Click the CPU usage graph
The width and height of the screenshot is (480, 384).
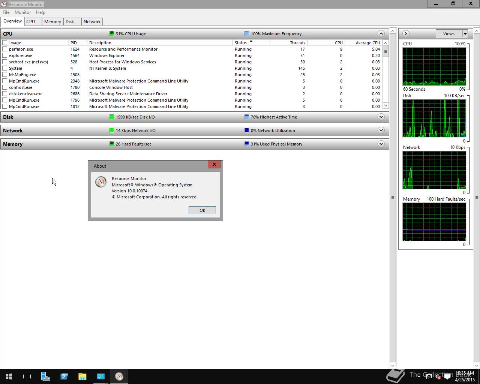pyautogui.click(x=434, y=67)
